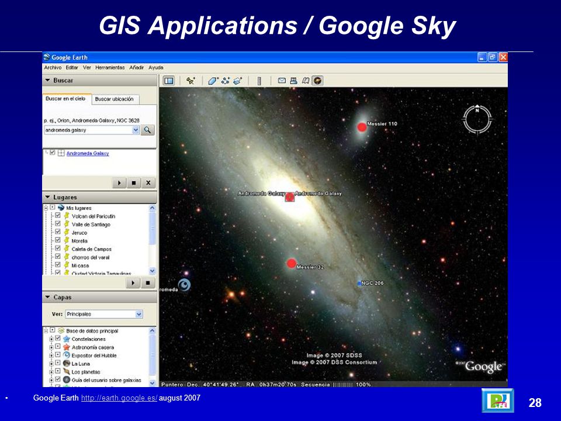Email the view with the envelope icon
This screenshot has width=561, height=421.
pyautogui.click(x=282, y=81)
